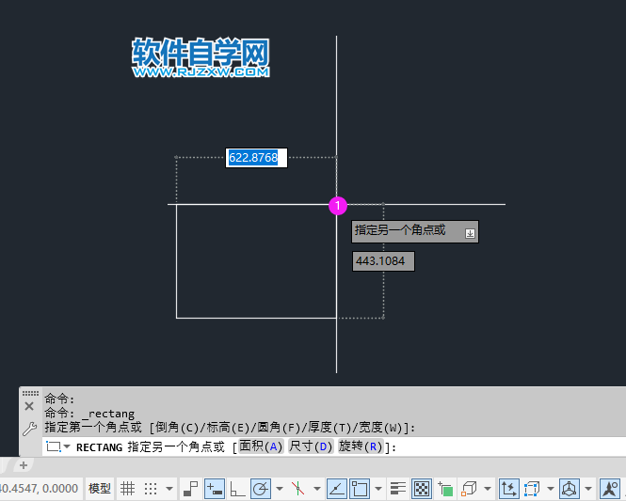Click the 指定第一个角点或 history line
626x501 pixels.
pos(230,428)
